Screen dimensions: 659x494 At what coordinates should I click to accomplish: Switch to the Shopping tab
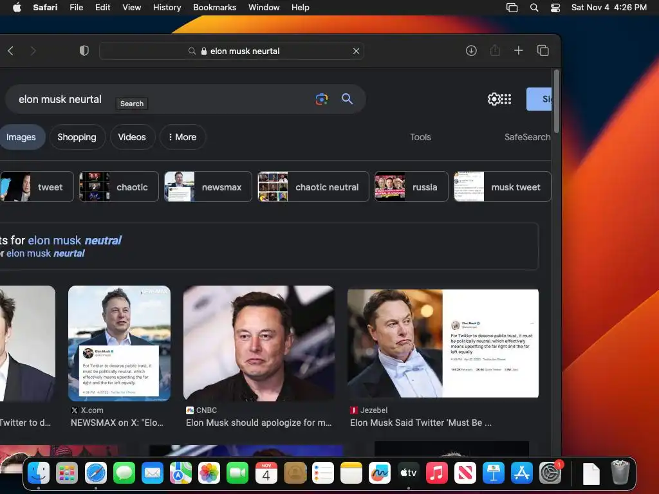click(77, 137)
